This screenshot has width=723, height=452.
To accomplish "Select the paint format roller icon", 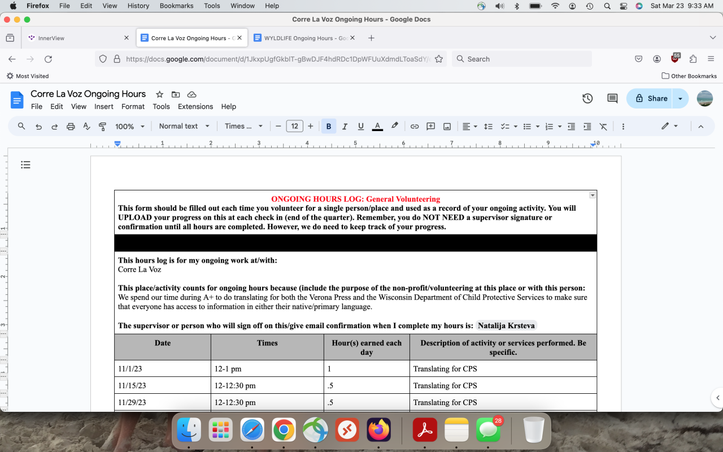I will pos(102,126).
